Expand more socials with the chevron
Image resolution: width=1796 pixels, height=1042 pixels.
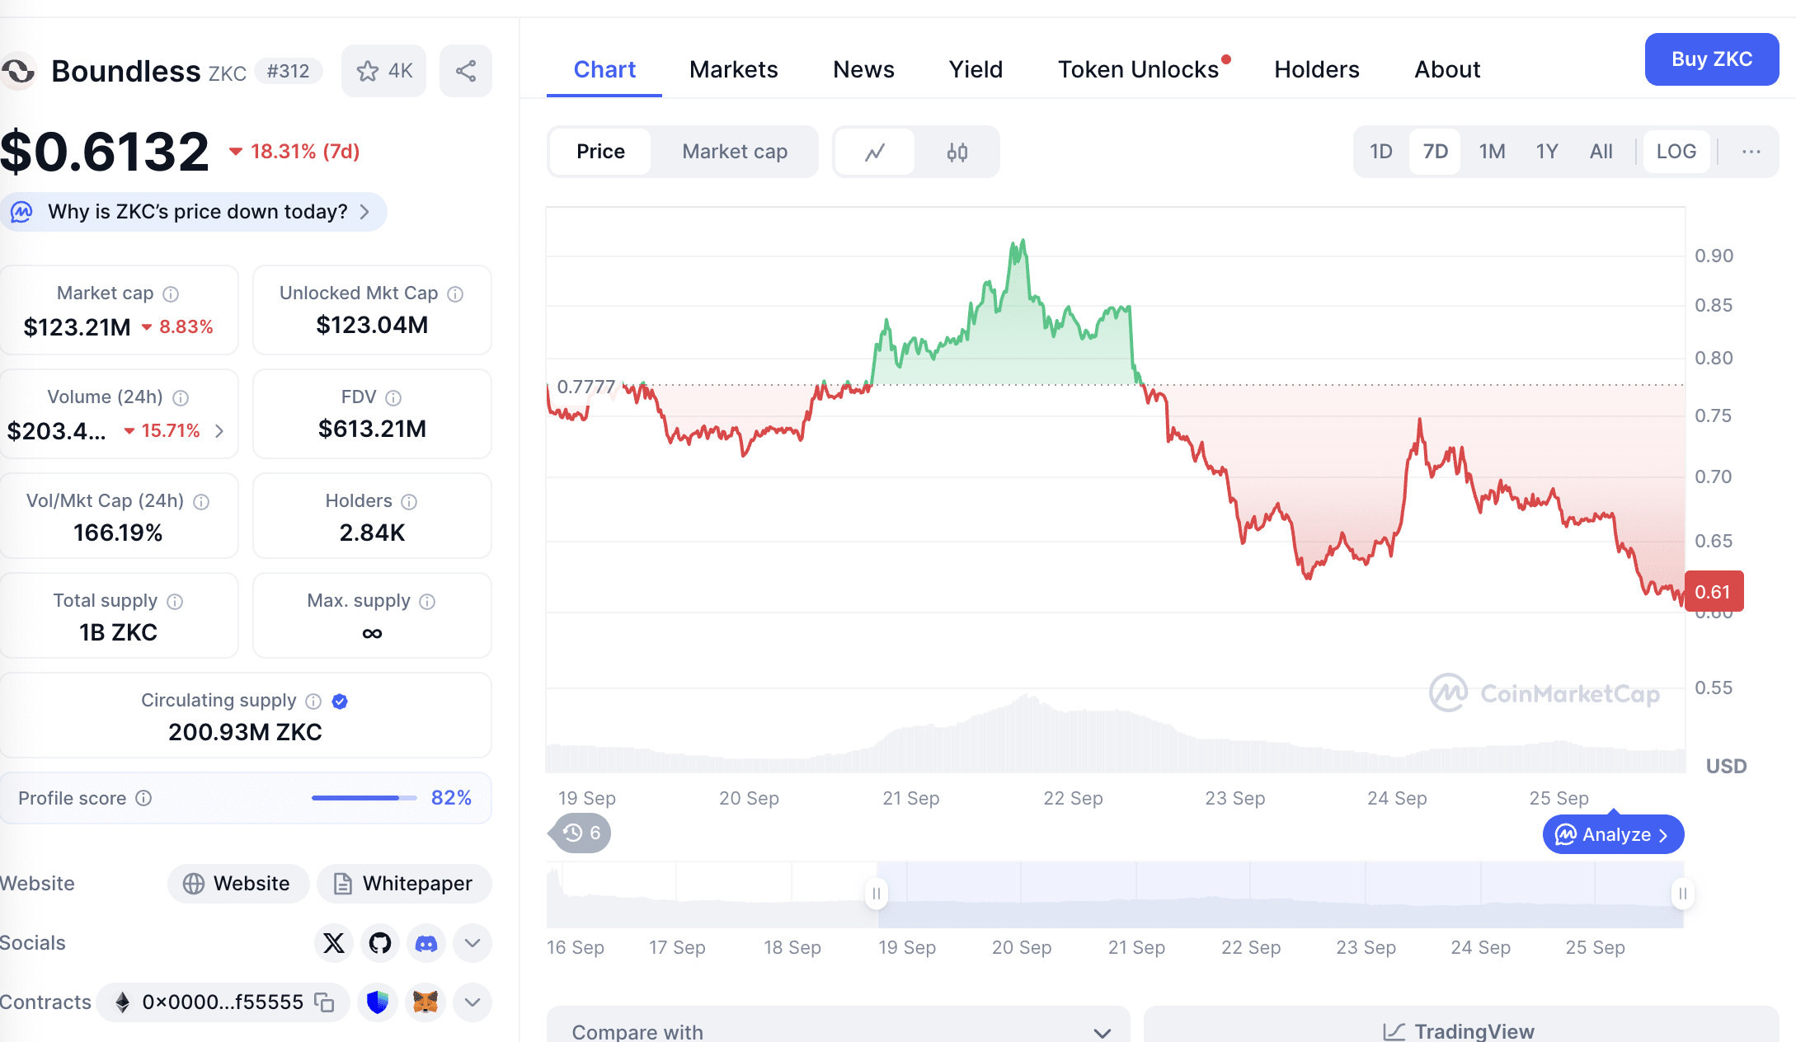[x=473, y=943]
